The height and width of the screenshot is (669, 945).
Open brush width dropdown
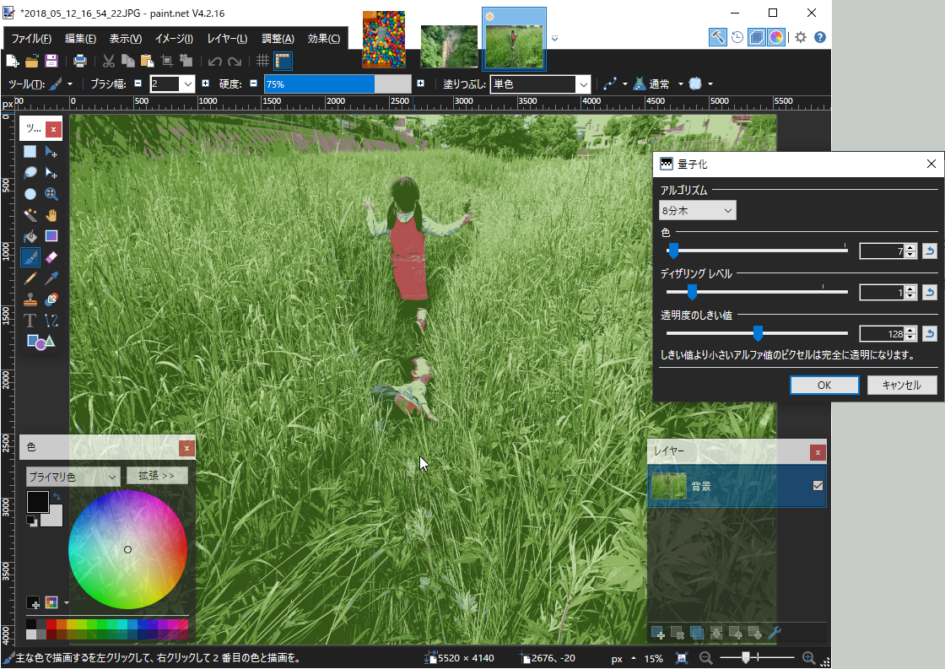[x=188, y=84]
